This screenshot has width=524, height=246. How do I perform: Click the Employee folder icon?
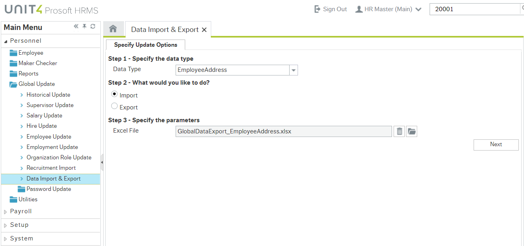tap(14, 53)
